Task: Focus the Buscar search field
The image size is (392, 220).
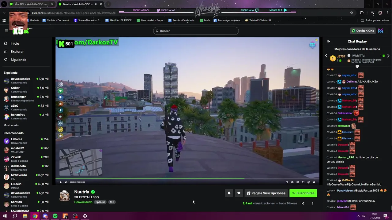Action: pyautogui.click(x=196, y=31)
